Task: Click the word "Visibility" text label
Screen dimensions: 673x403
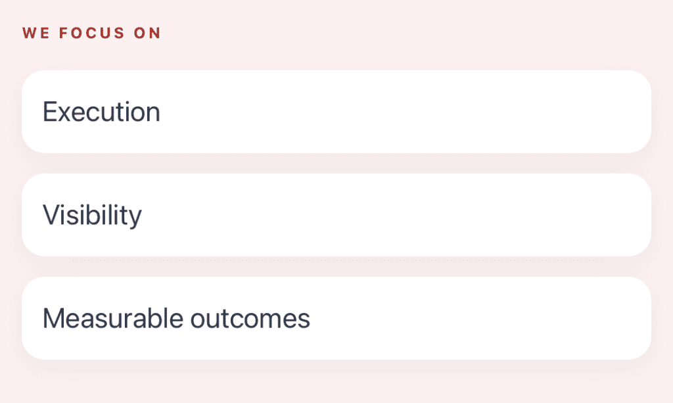Action: [x=92, y=216]
